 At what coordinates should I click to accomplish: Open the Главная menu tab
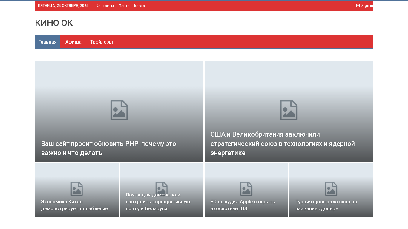pyautogui.click(x=47, y=42)
